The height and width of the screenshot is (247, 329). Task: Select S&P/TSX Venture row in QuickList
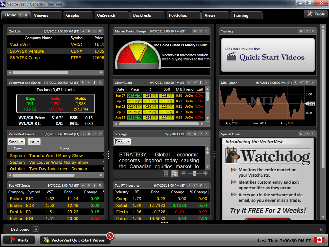pos(56,51)
